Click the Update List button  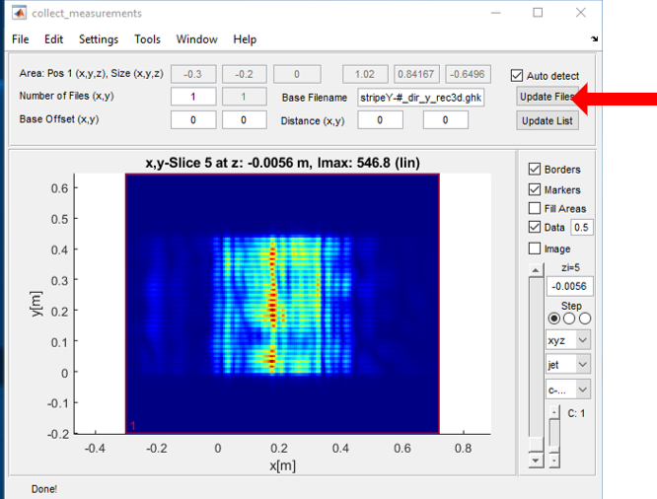pyautogui.click(x=547, y=120)
